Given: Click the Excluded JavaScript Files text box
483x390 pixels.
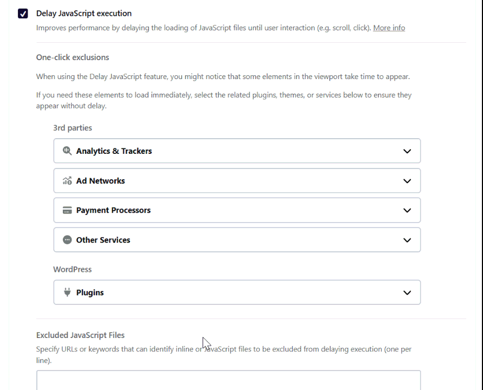Looking at the screenshot, I should point(228,379).
